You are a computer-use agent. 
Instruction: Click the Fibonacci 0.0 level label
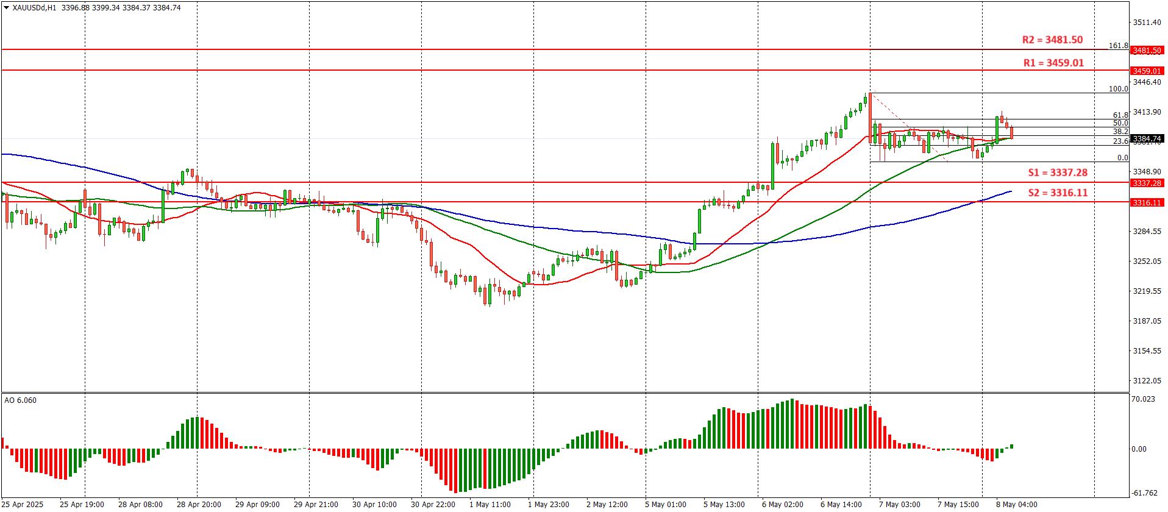click(x=1122, y=158)
